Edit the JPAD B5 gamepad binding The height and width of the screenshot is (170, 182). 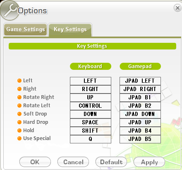[x=140, y=139]
